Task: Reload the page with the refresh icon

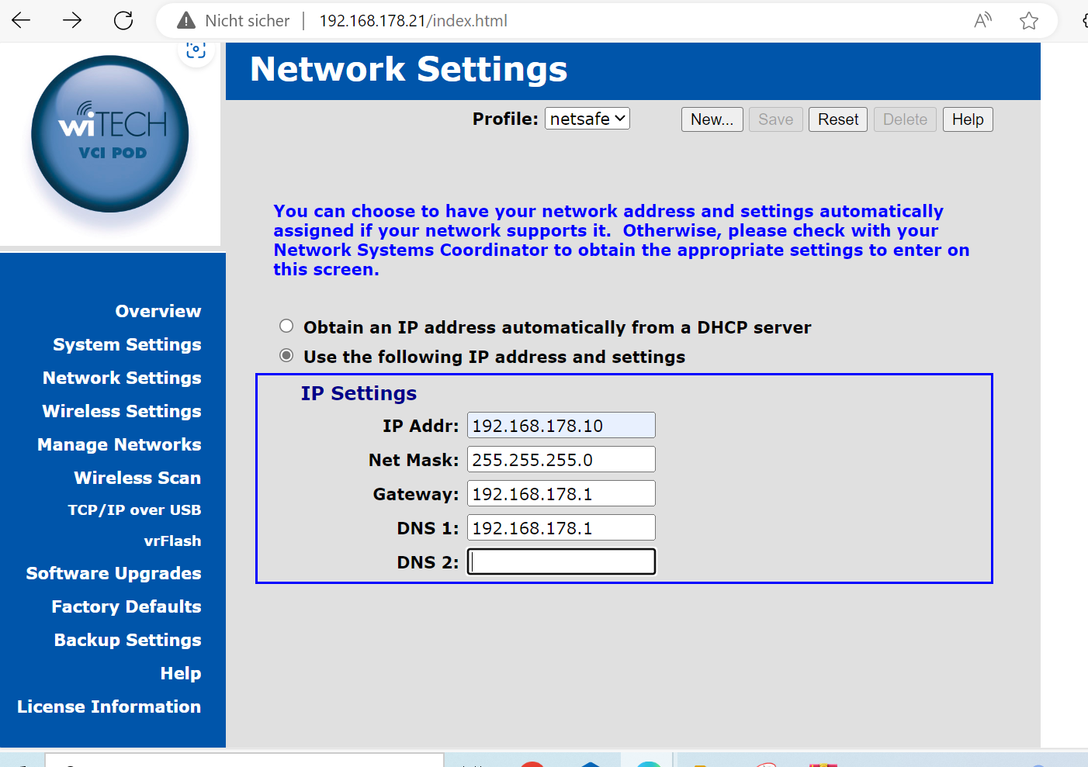Action: tap(123, 21)
